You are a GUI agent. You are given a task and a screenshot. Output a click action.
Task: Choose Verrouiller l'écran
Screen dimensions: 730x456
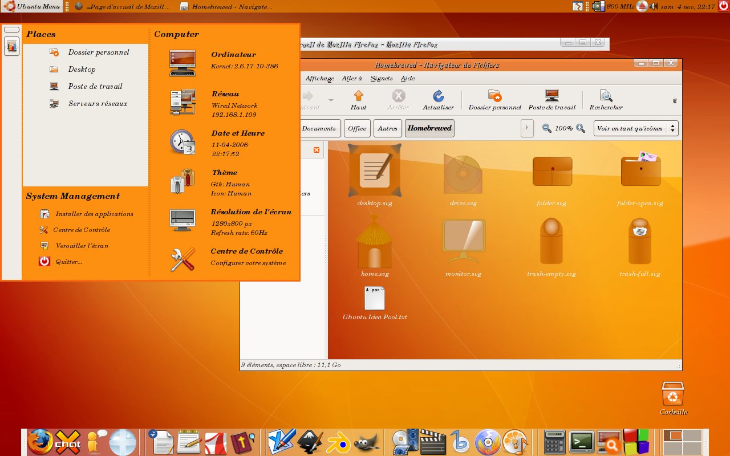tap(74, 246)
